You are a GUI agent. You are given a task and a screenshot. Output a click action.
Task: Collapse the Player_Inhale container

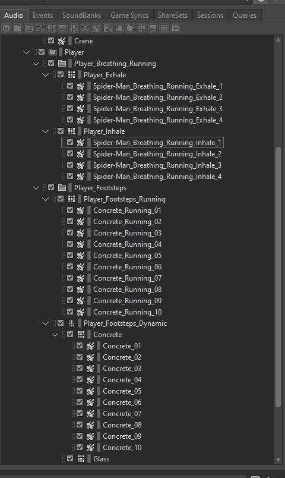(x=45, y=131)
